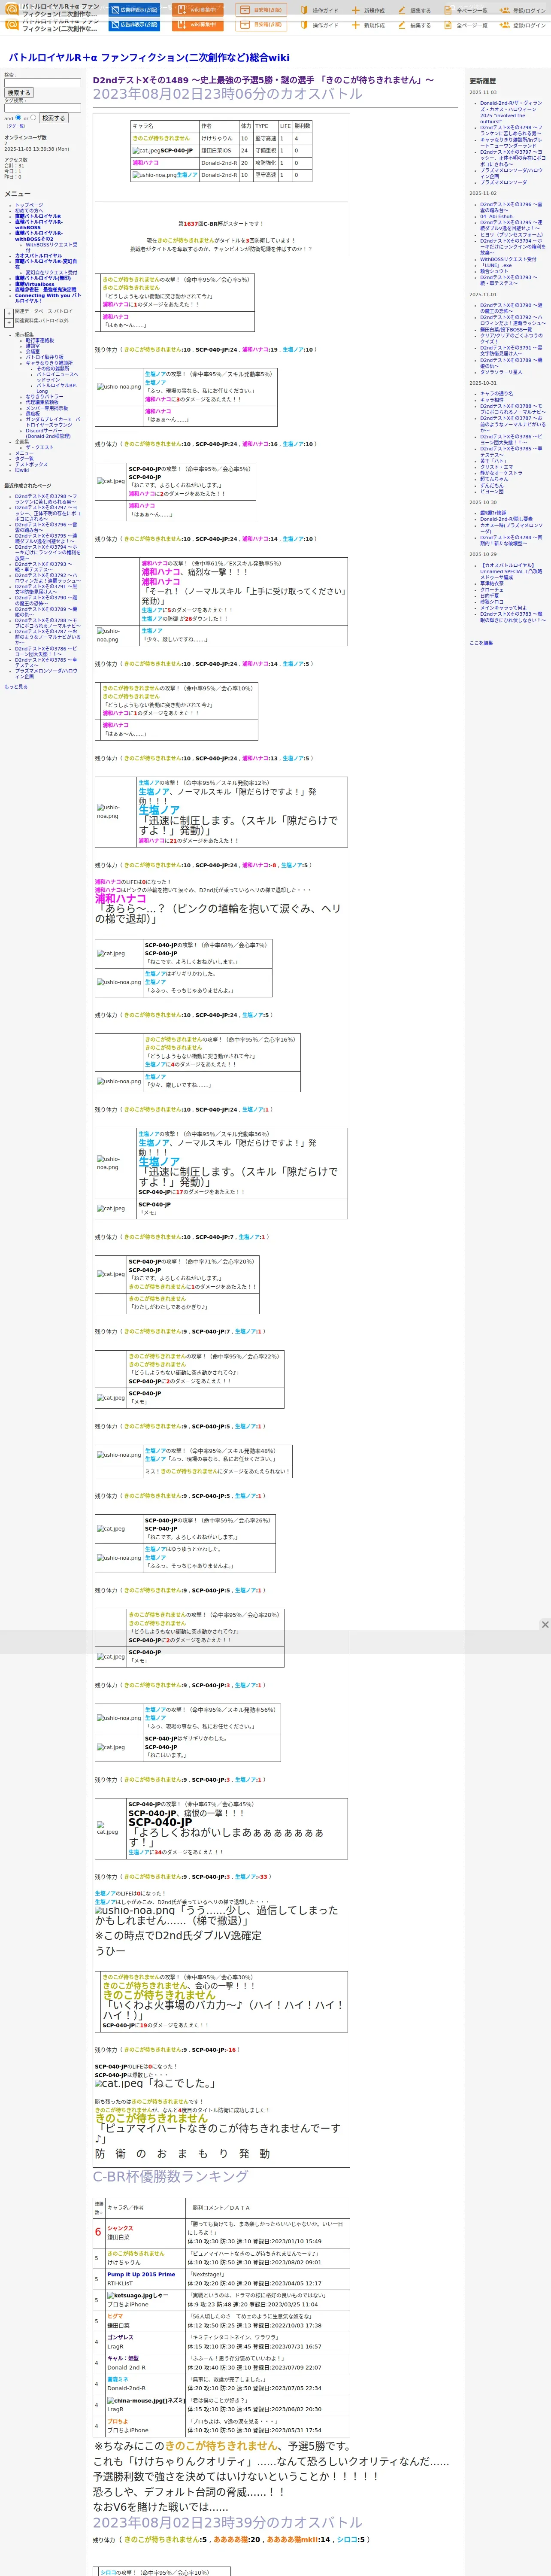
Task: Open recent page D2ndテストXその3798
Action: click(x=45, y=499)
